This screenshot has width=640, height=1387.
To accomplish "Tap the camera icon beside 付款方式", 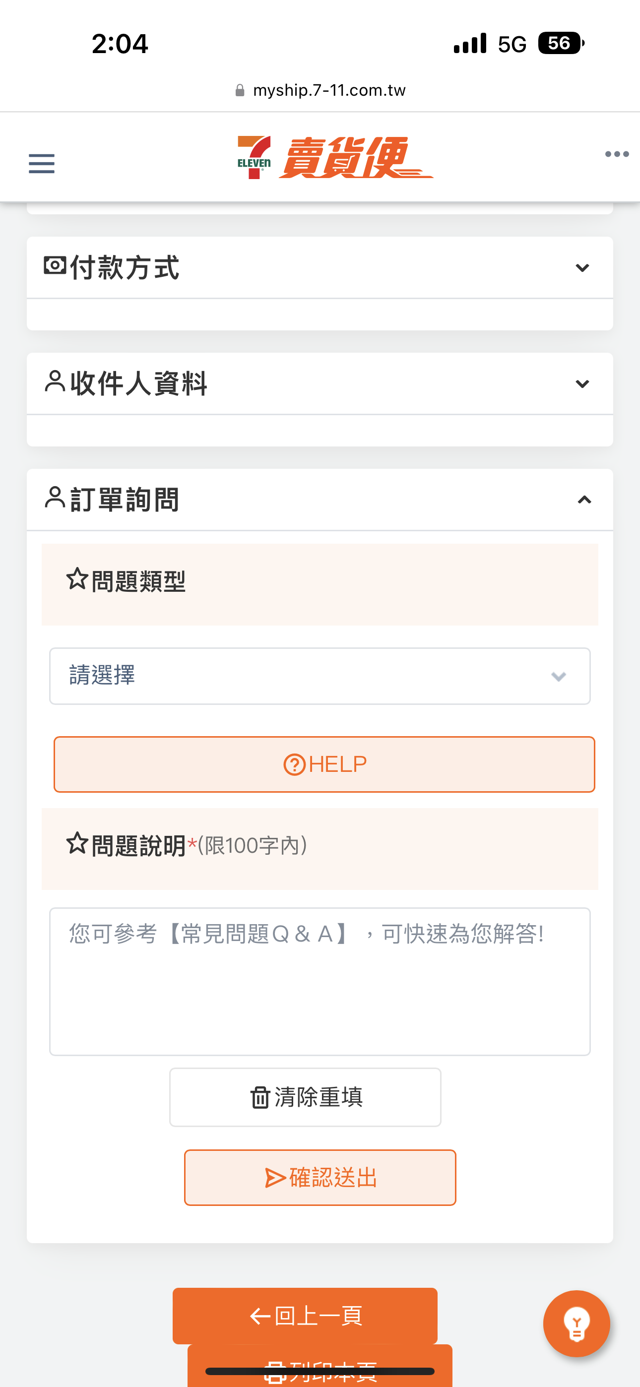I will (x=55, y=265).
